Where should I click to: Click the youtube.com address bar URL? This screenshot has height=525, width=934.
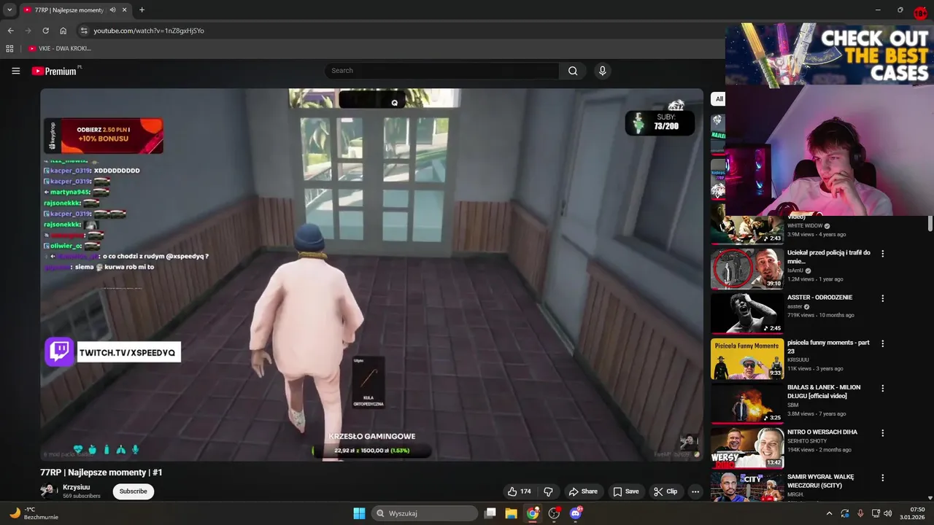click(149, 31)
